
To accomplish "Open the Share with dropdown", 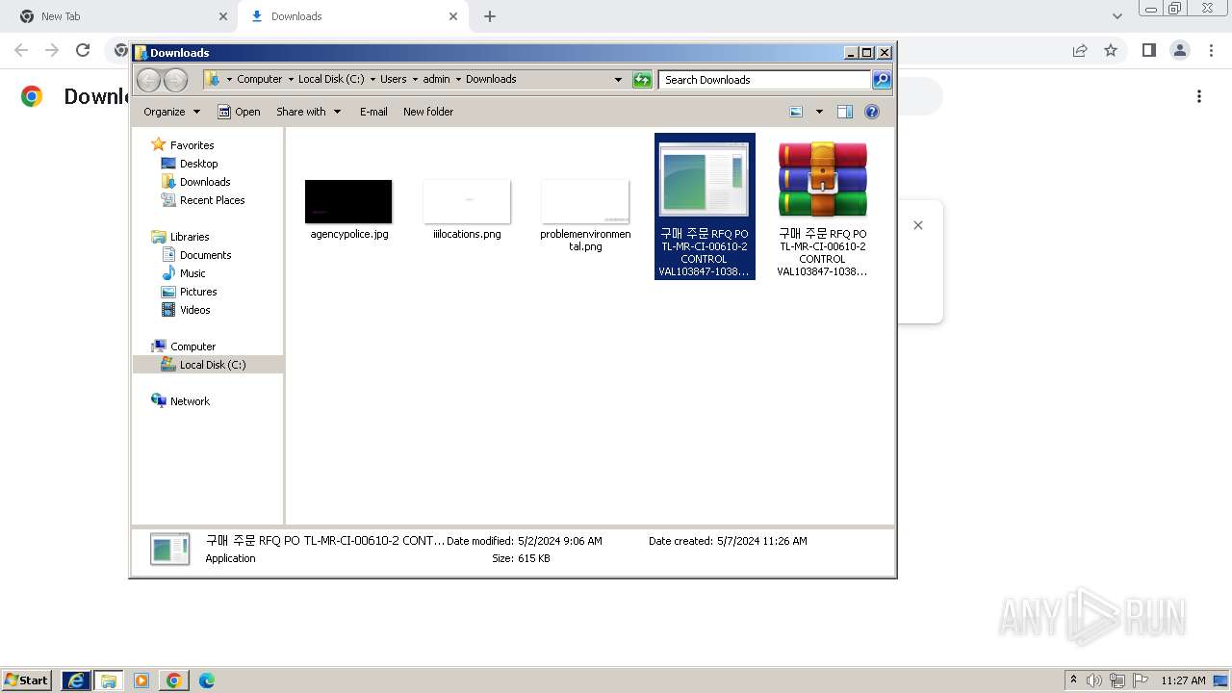I will (308, 112).
